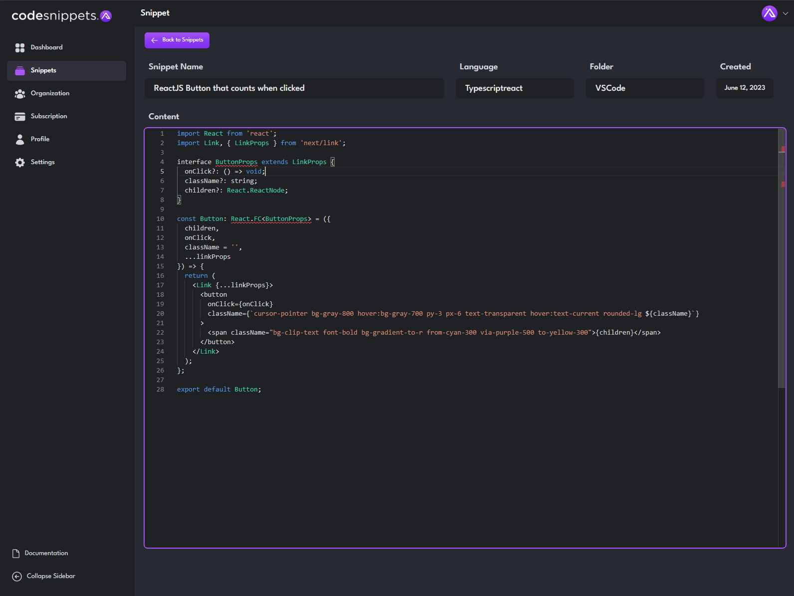Click the Dashboard grid icon
Screen dimensions: 794x596
coord(20,47)
